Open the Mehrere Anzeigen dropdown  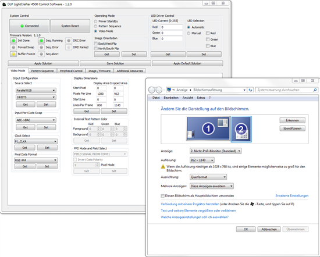point(212,186)
